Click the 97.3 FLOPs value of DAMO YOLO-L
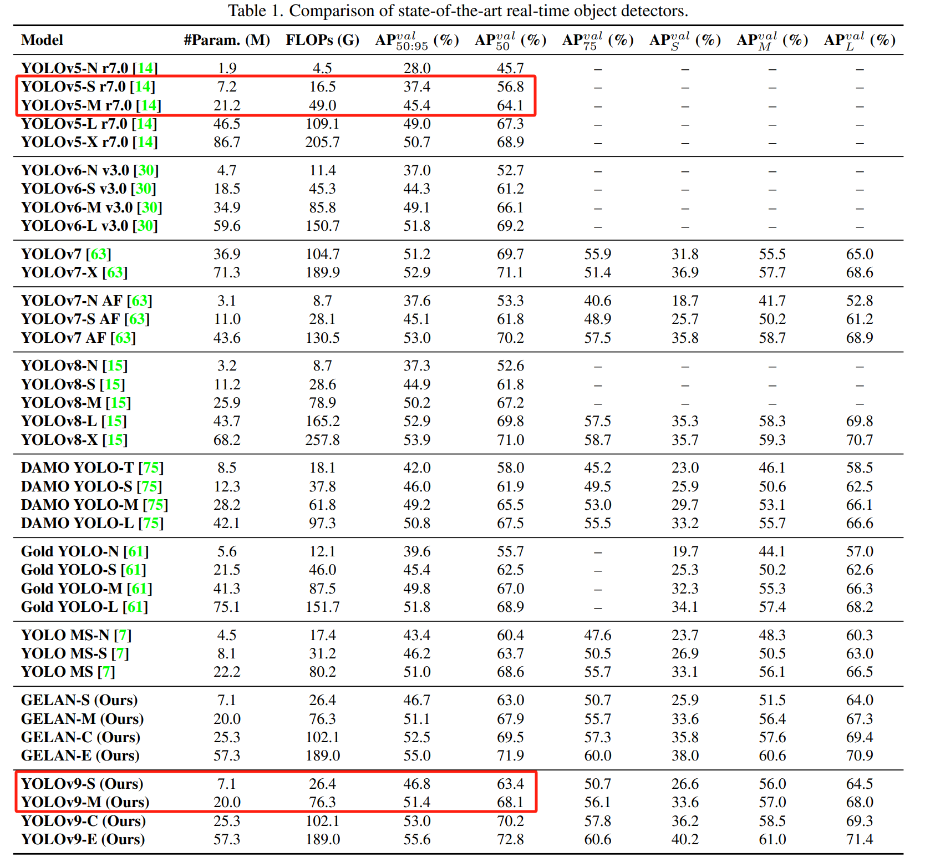 pyautogui.click(x=322, y=523)
